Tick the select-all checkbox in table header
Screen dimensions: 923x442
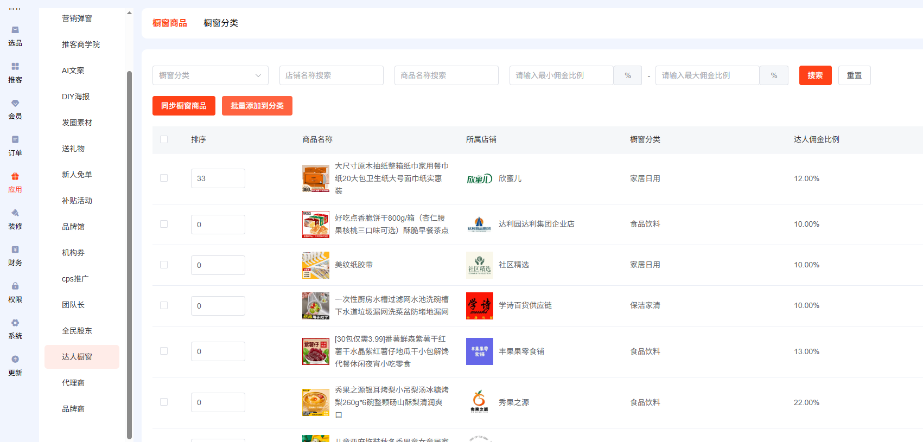(x=164, y=140)
